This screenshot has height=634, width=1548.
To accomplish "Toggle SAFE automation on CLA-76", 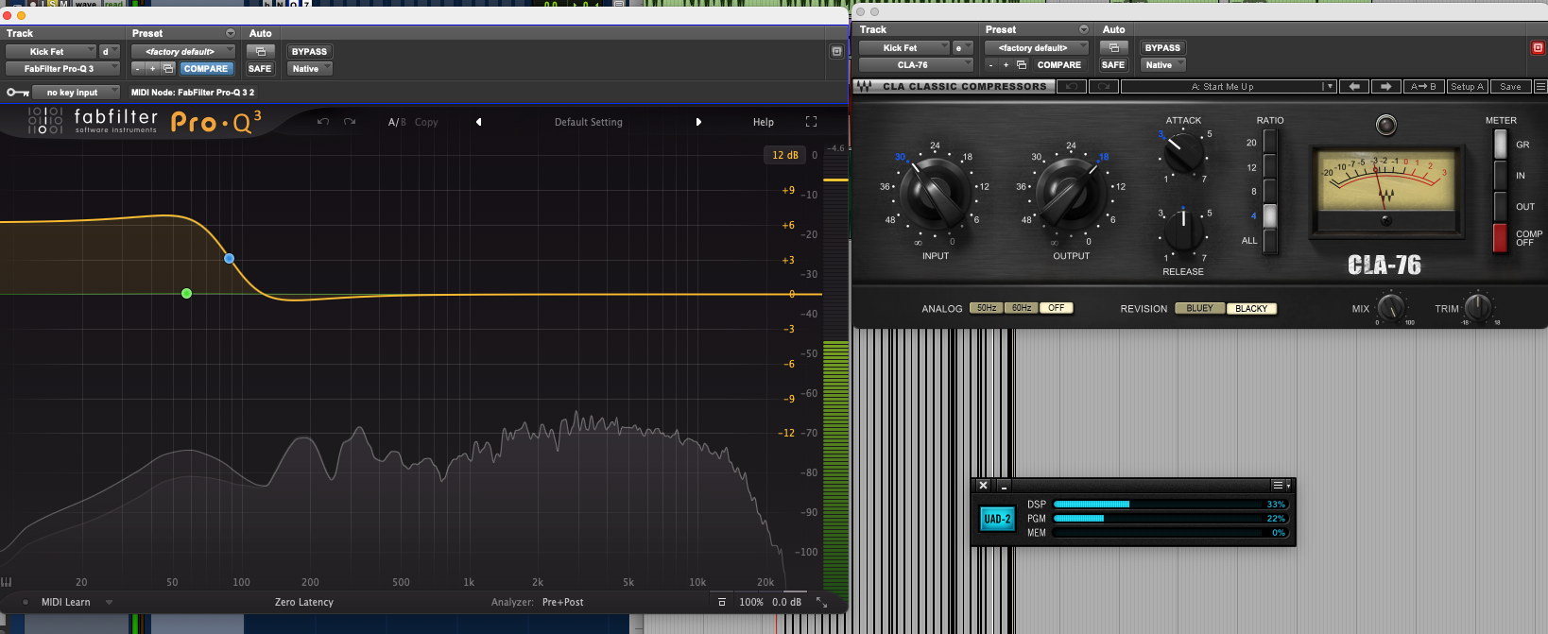I will (x=1113, y=65).
